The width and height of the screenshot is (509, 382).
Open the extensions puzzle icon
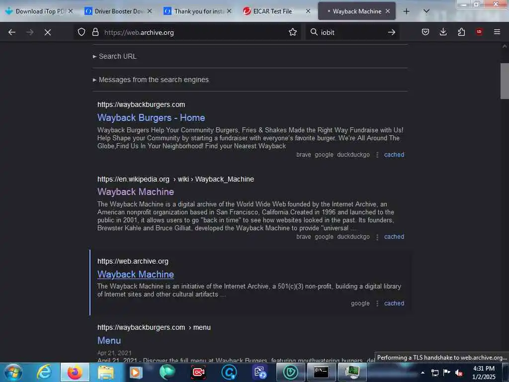[x=461, y=32]
